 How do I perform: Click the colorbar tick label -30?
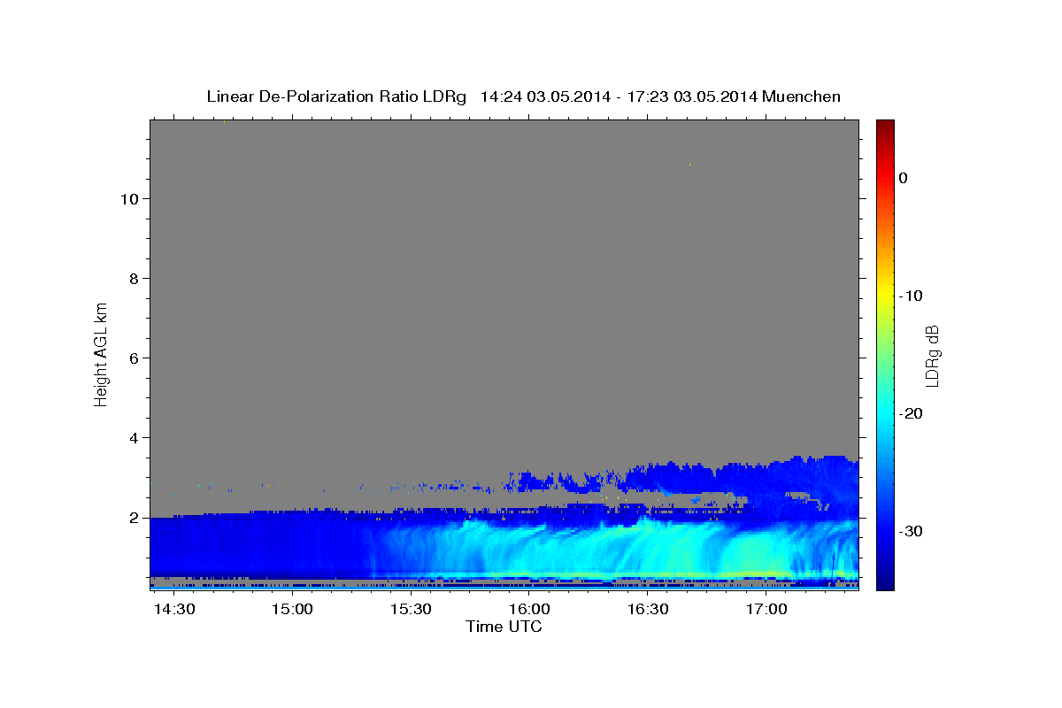[911, 531]
